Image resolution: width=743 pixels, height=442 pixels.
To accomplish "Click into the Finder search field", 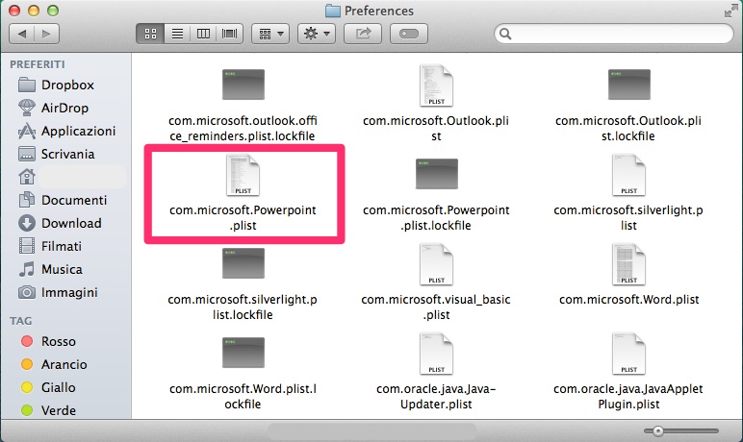I will (614, 34).
